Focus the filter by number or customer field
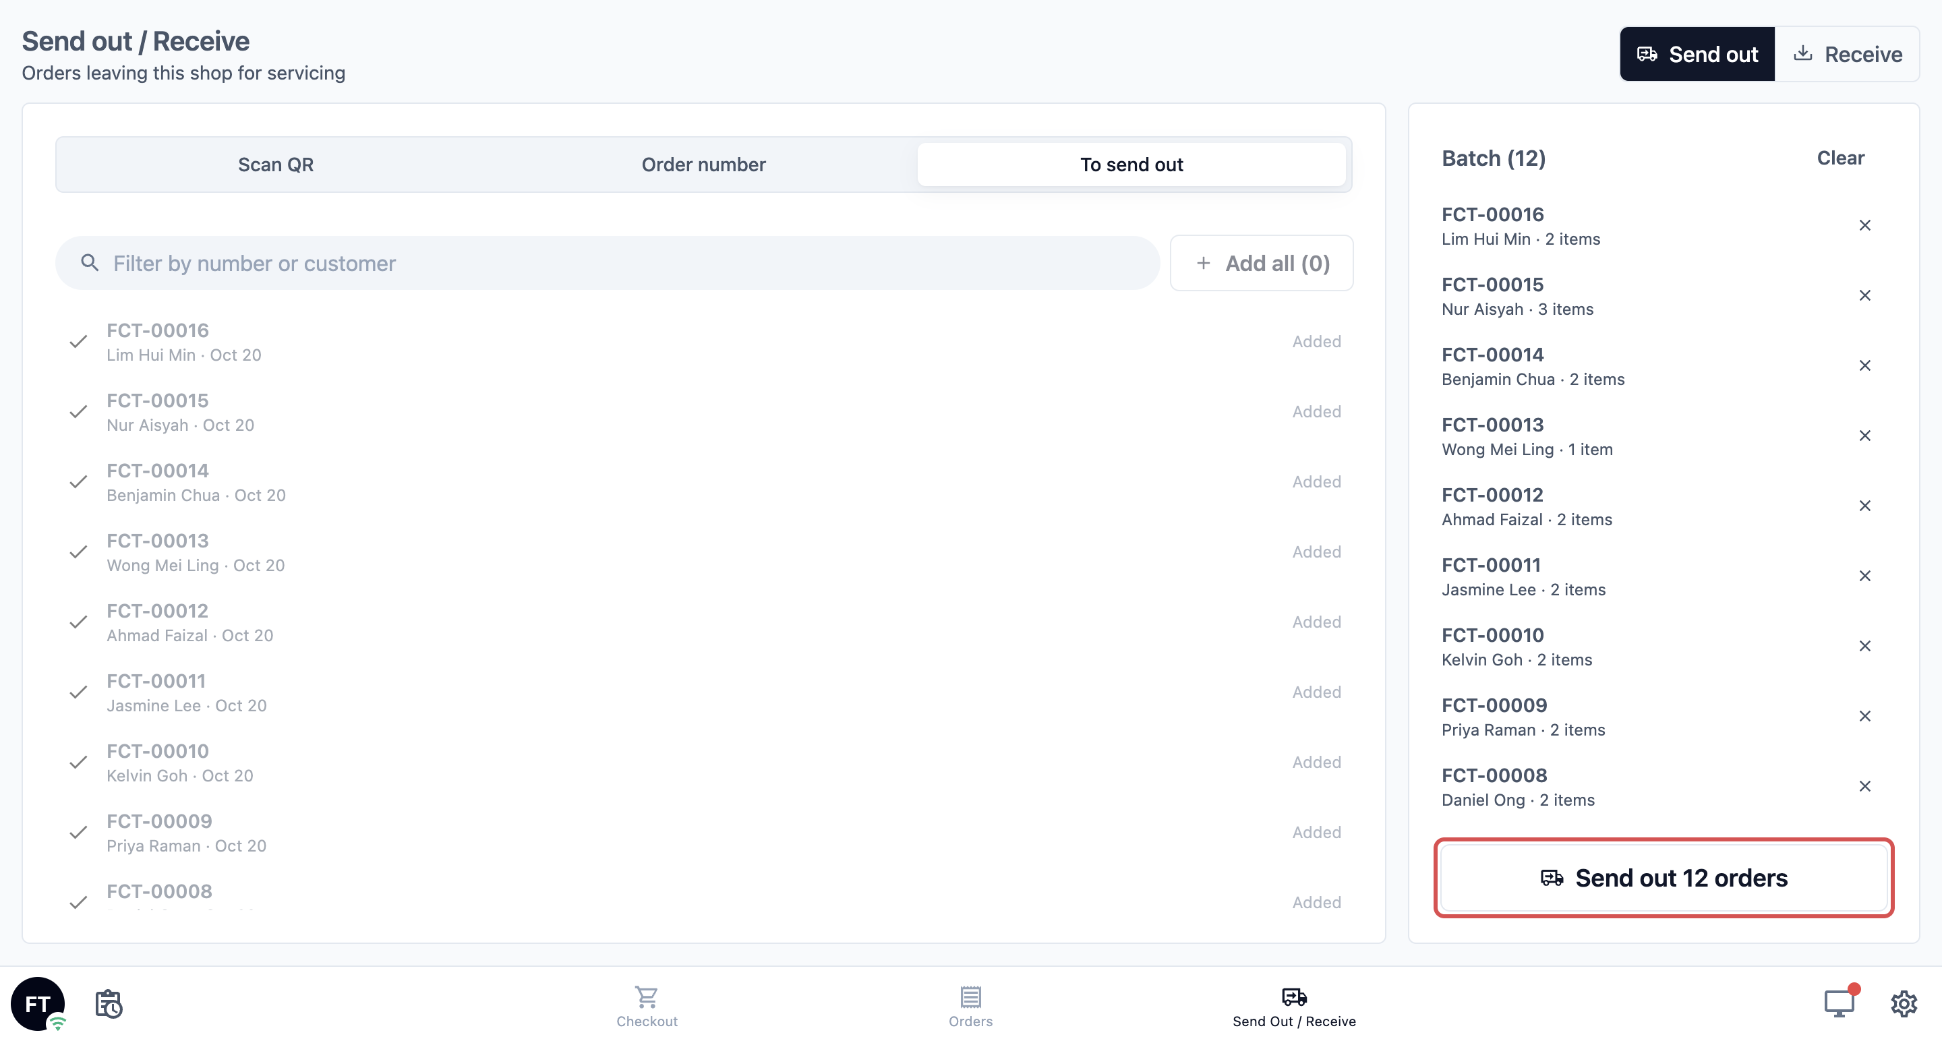The height and width of the screenshot is (1041, 1942). coord(607,263)
